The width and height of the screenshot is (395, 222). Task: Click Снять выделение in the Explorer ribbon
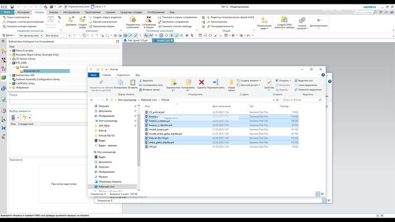tap(306, 85)
